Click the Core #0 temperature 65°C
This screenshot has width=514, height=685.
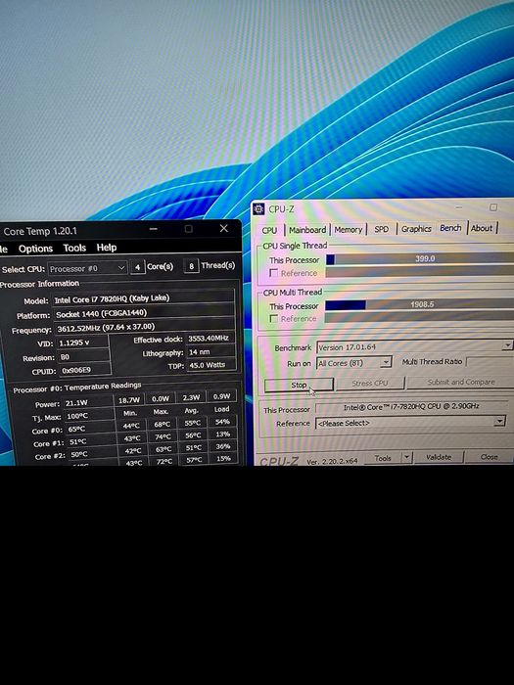pos(90,429)
